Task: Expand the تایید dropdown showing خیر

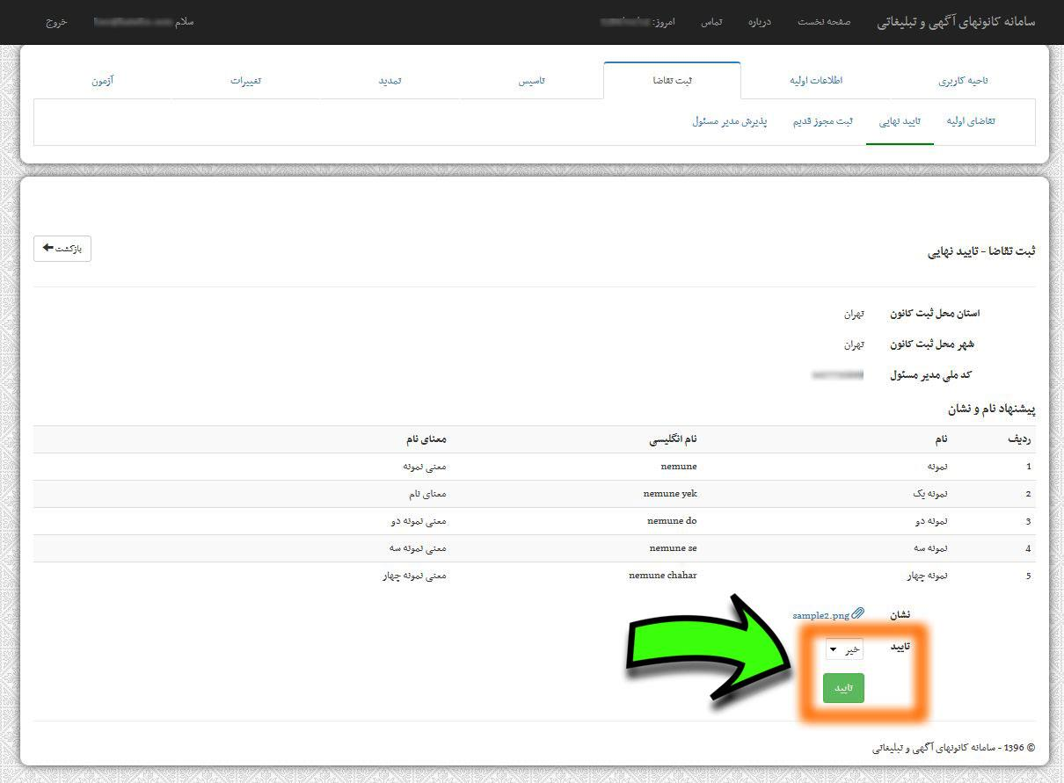Action: tap(843, 649)
